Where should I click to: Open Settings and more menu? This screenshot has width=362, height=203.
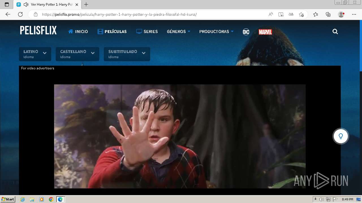coord(354,14)
